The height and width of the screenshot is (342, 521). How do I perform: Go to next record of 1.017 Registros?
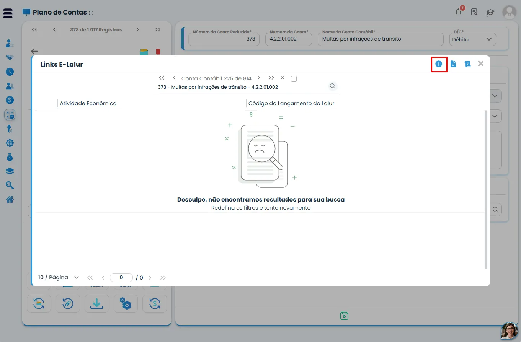(x=138, y=29)
